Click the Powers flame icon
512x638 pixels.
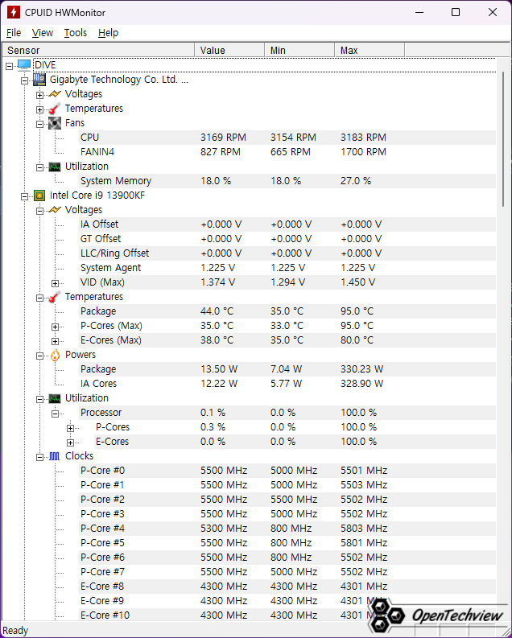(55, 355)
